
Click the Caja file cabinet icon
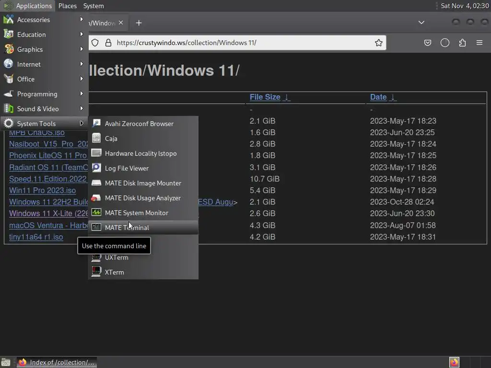pyautogui.click(x=96, y=138)
